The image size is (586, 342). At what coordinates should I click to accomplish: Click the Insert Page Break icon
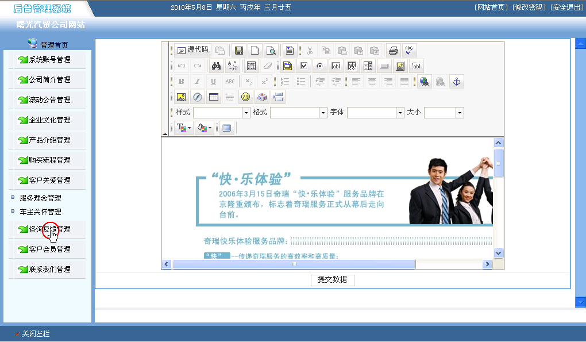click(278, 97)
